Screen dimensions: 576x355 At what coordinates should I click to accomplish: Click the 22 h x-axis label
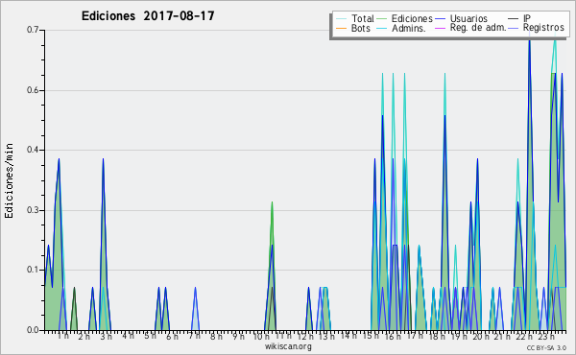524,336
